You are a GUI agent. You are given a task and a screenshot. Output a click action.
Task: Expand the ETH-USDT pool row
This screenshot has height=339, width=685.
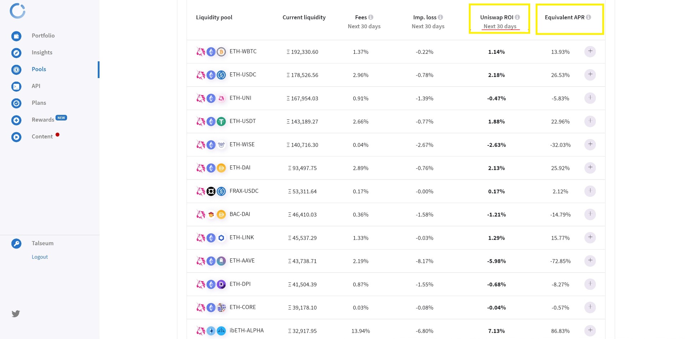590,121
